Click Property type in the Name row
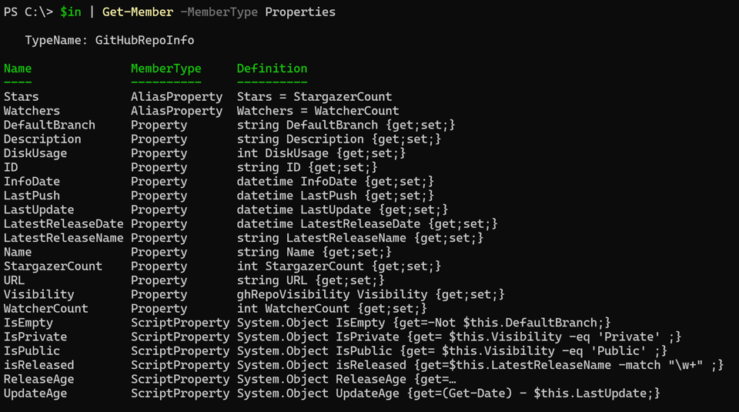Image resolution: width=739 pixels, height=412 pixels. pos(159,253)
